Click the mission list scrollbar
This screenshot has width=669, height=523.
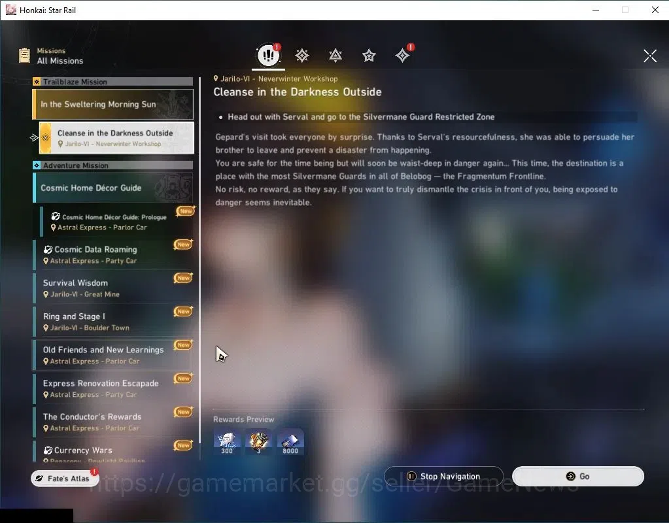coord(199,260)
